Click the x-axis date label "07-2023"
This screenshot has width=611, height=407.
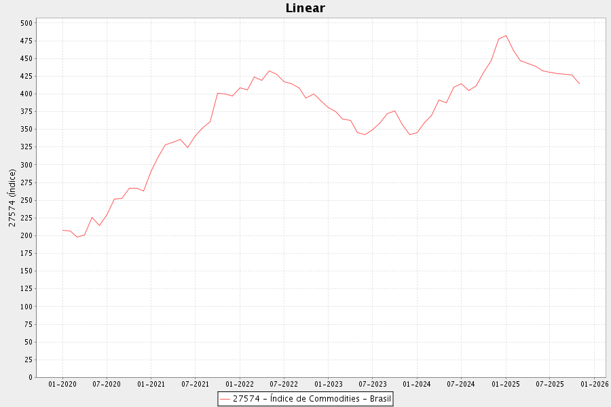pos(373,385)
